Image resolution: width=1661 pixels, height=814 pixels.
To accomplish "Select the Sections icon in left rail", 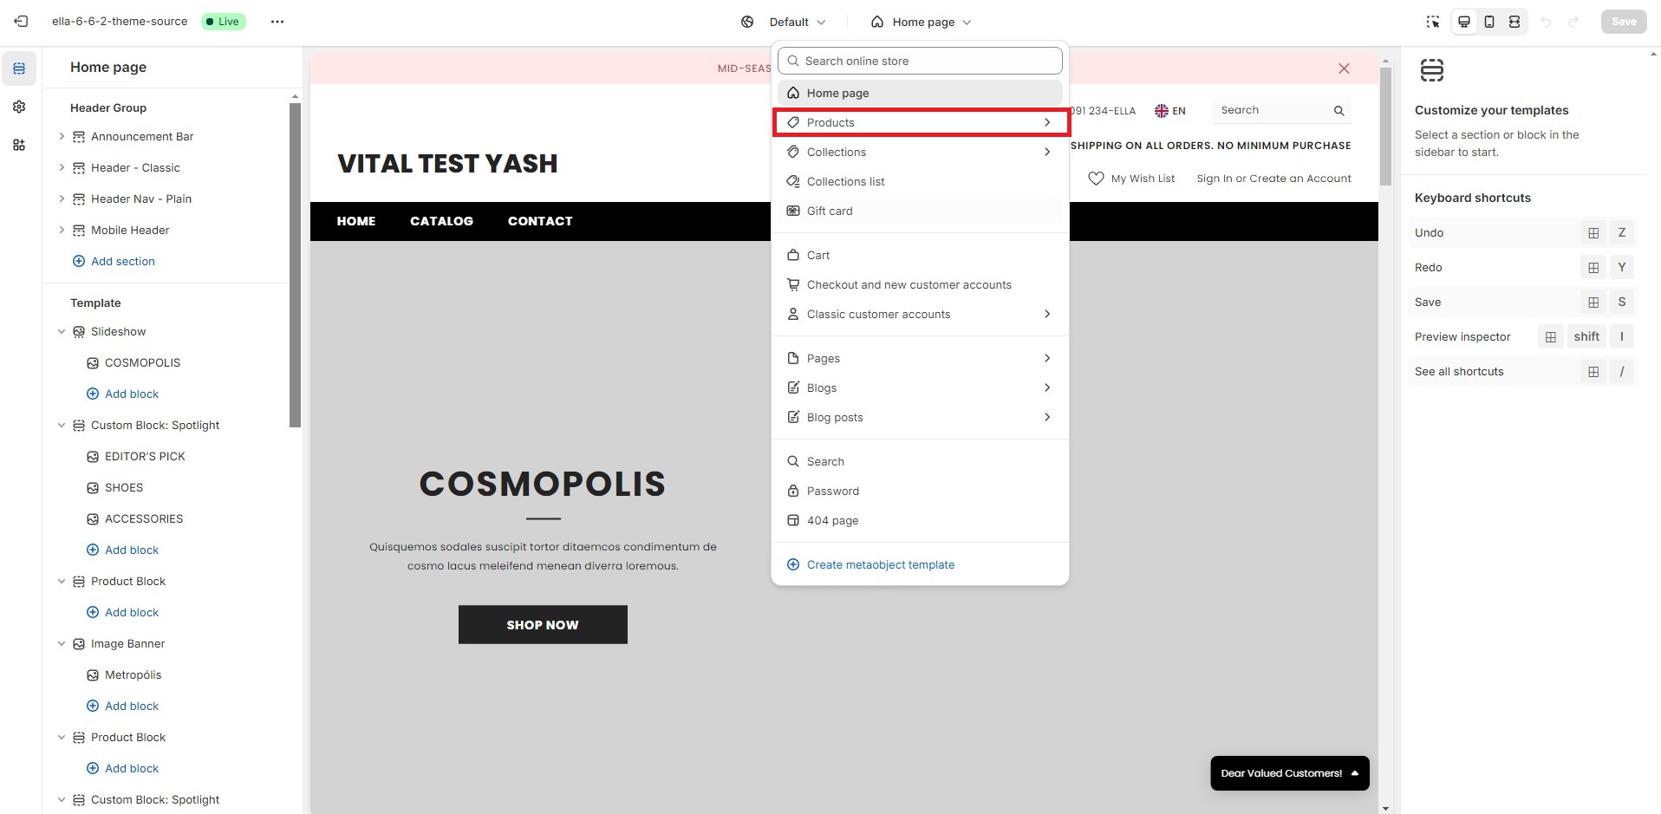I will (19, 68).
